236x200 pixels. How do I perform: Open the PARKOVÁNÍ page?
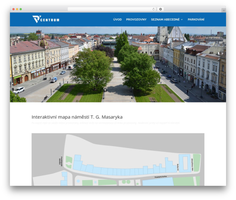[196, 19]
